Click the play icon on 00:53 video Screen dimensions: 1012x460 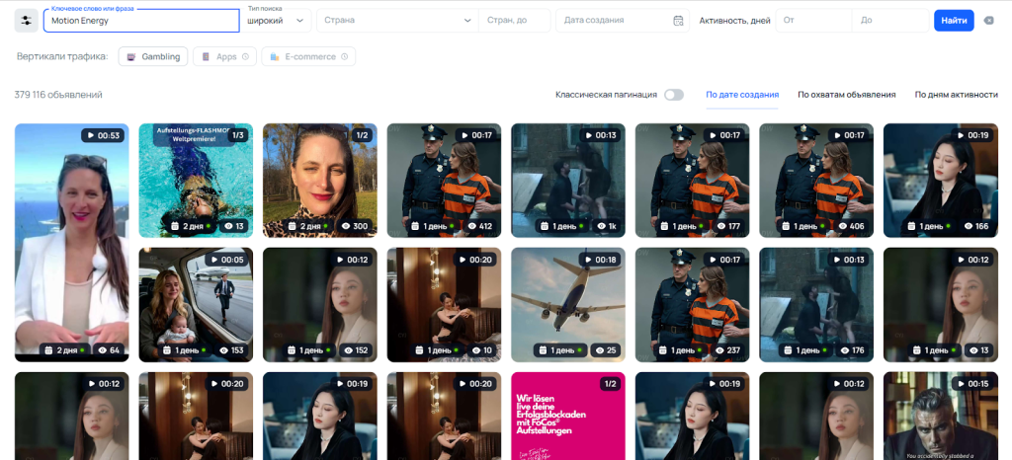91,135
